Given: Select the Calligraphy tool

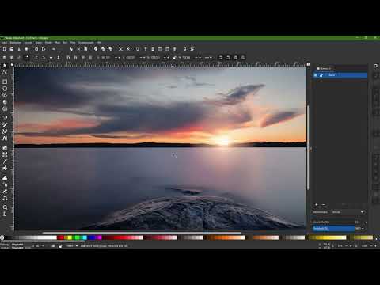Looking at the screenshot, I should (5, 131).
